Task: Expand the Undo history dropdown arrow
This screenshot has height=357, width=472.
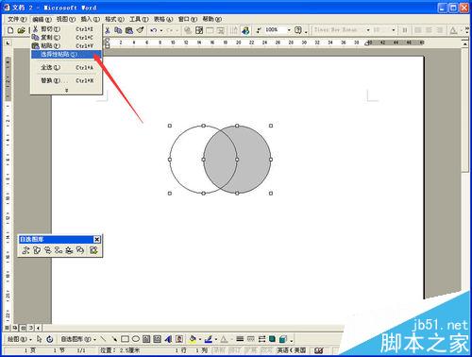Action: (x=161, y=30)
